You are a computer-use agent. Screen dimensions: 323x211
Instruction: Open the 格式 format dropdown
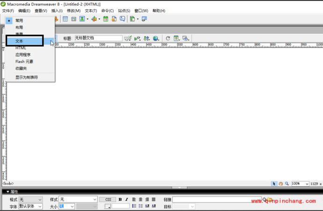click(x=30, y=199)
